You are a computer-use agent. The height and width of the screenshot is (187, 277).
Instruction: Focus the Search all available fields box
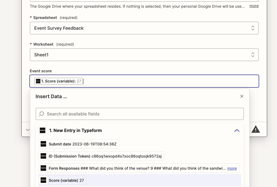[139, 114]
